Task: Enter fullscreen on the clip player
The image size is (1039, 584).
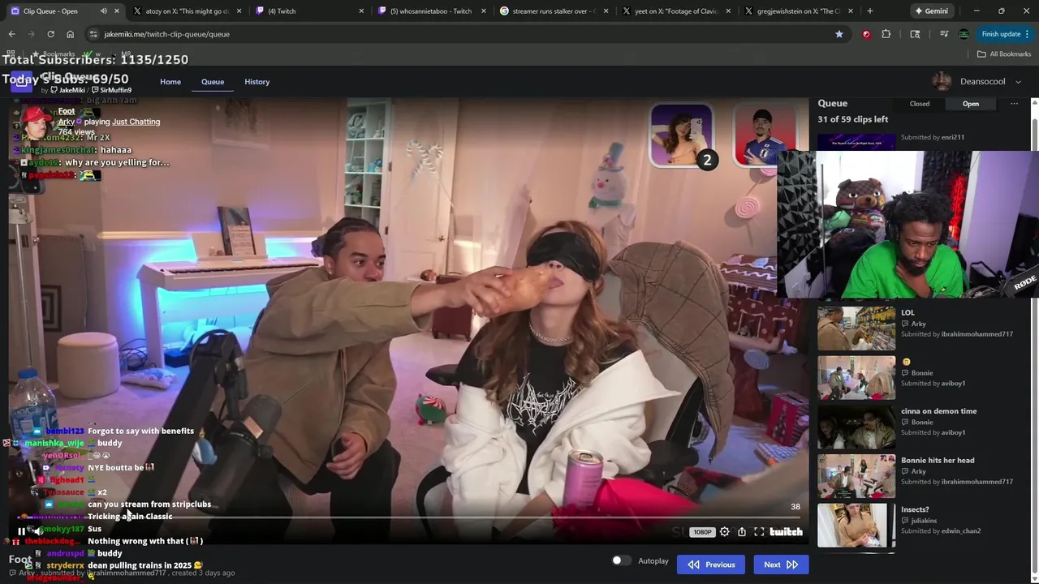Action: click(759, 532)
